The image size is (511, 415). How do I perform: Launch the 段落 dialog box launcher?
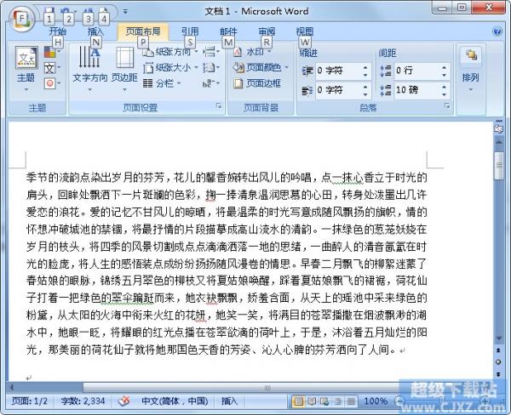point(447,105)
